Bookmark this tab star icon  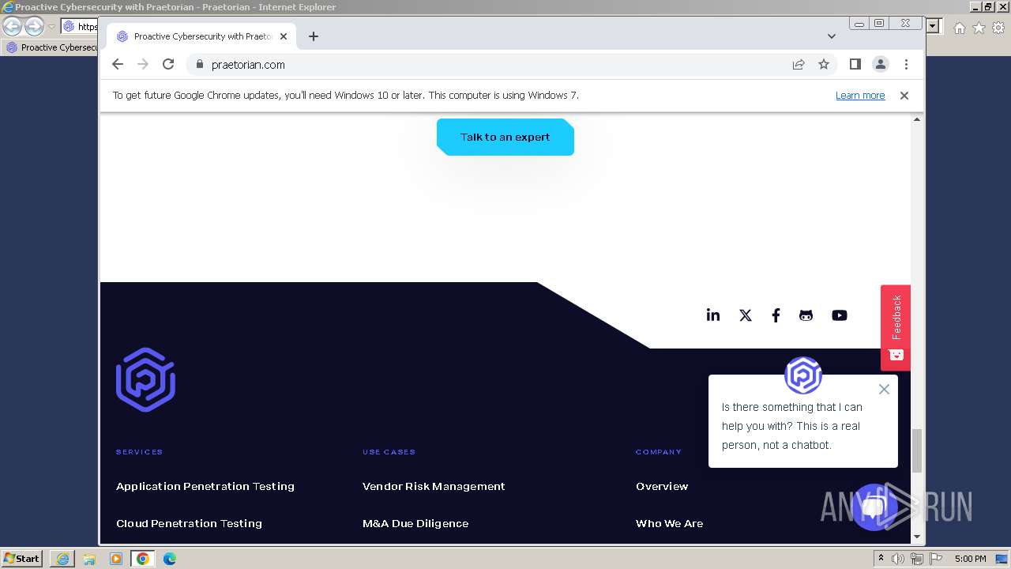(824, 64)
